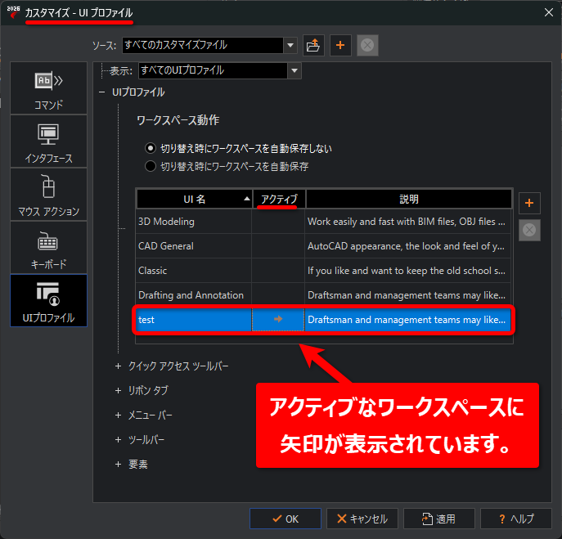Viewport: 562px width, 539px height.
Task: Add a new UI profile with plus icon
Action: tap(529, 203)
